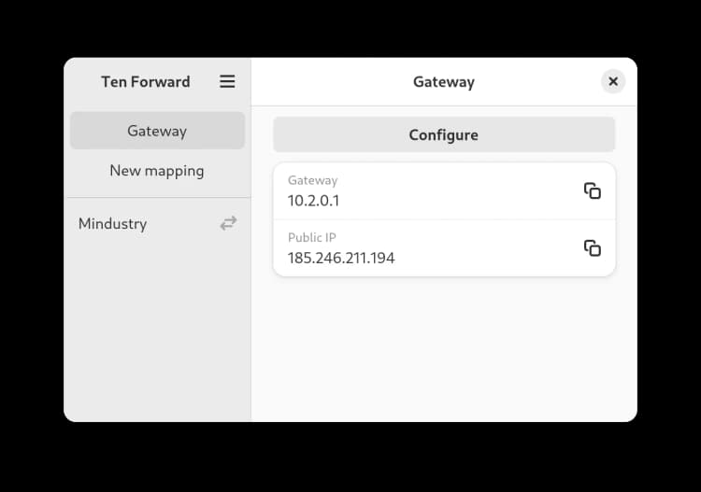The image size is (701, 492).
Task: Click the Gateway header bar title
Action: 443,82
